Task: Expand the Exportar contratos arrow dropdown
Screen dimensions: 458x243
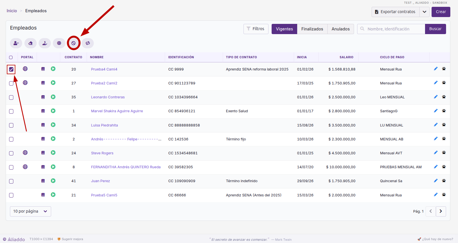Action: pos(424,12)
